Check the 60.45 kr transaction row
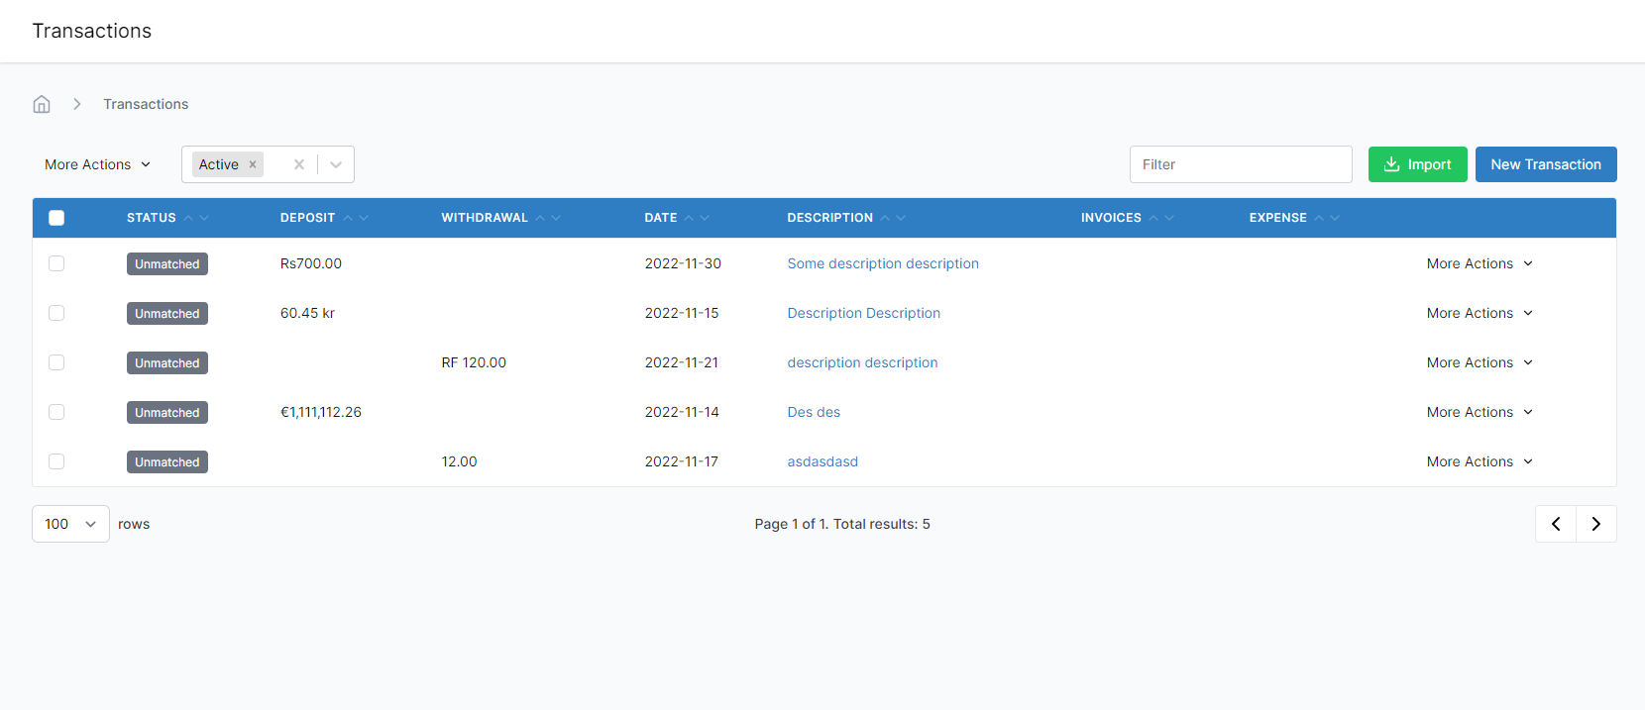The image size is (1645, 710). 56,313
